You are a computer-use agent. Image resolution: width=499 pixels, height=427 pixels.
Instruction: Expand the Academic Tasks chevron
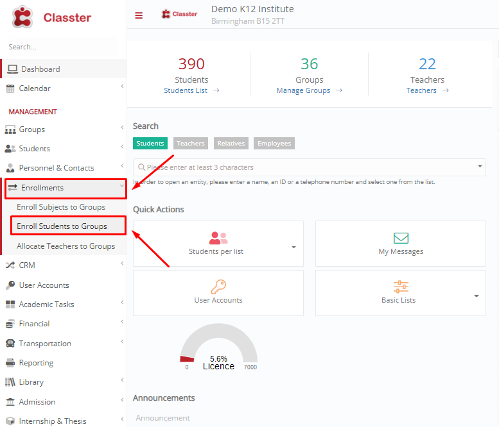pos(122,302)
